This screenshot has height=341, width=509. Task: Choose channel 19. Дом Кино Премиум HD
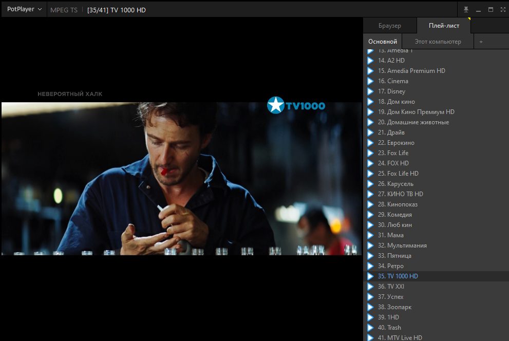pos(436,112)
